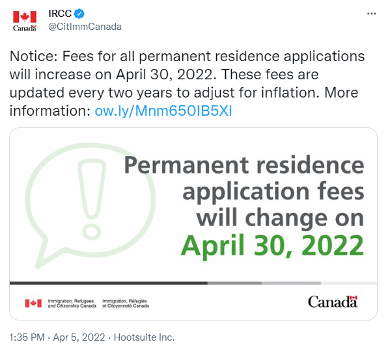Click the Immigration, Réfugiés et Citoyenneté Canada label
Screen dimensions: 388x353
(126, 304)
